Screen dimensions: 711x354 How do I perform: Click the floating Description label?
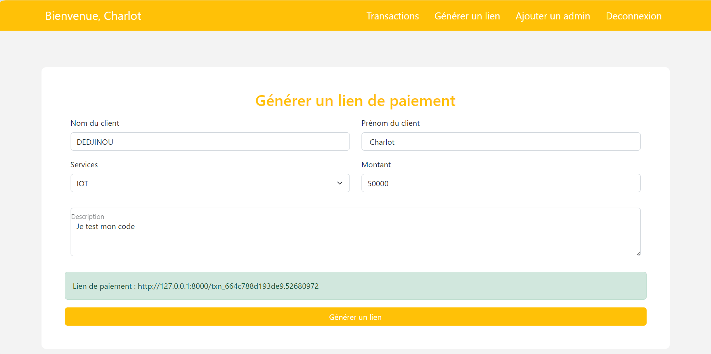[x=88, y=217]
